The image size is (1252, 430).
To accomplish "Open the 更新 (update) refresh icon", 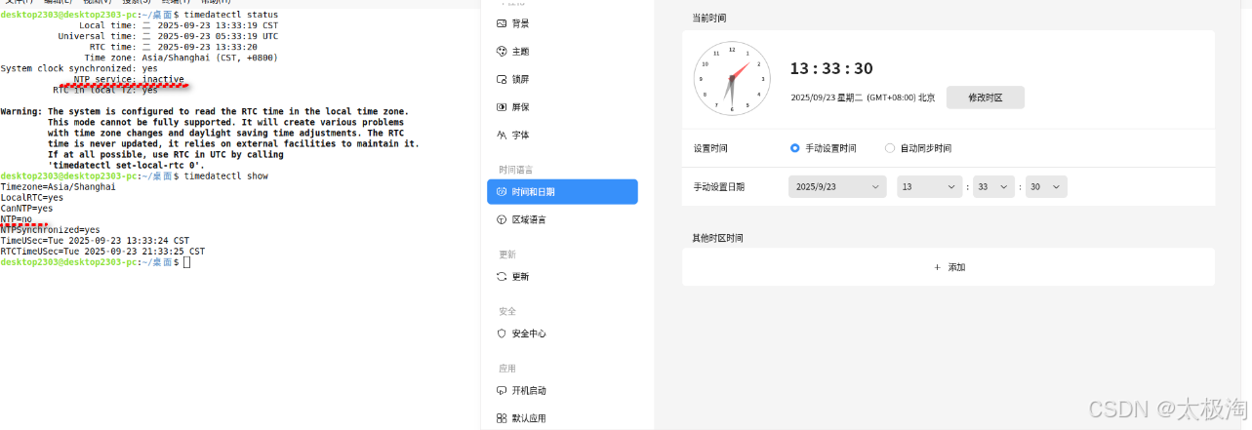I will click(x=502, y=277).
